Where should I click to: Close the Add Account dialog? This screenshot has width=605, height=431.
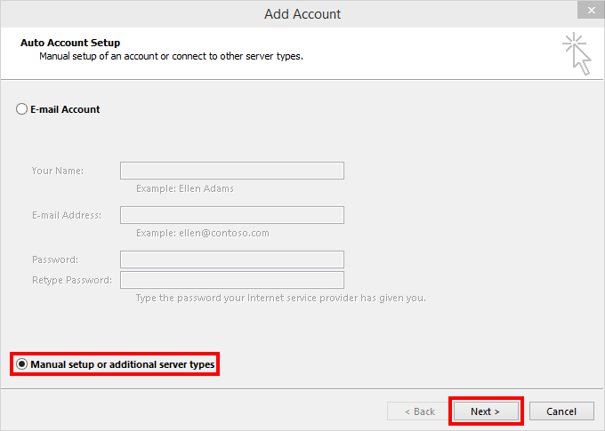[x=587, y=12]
